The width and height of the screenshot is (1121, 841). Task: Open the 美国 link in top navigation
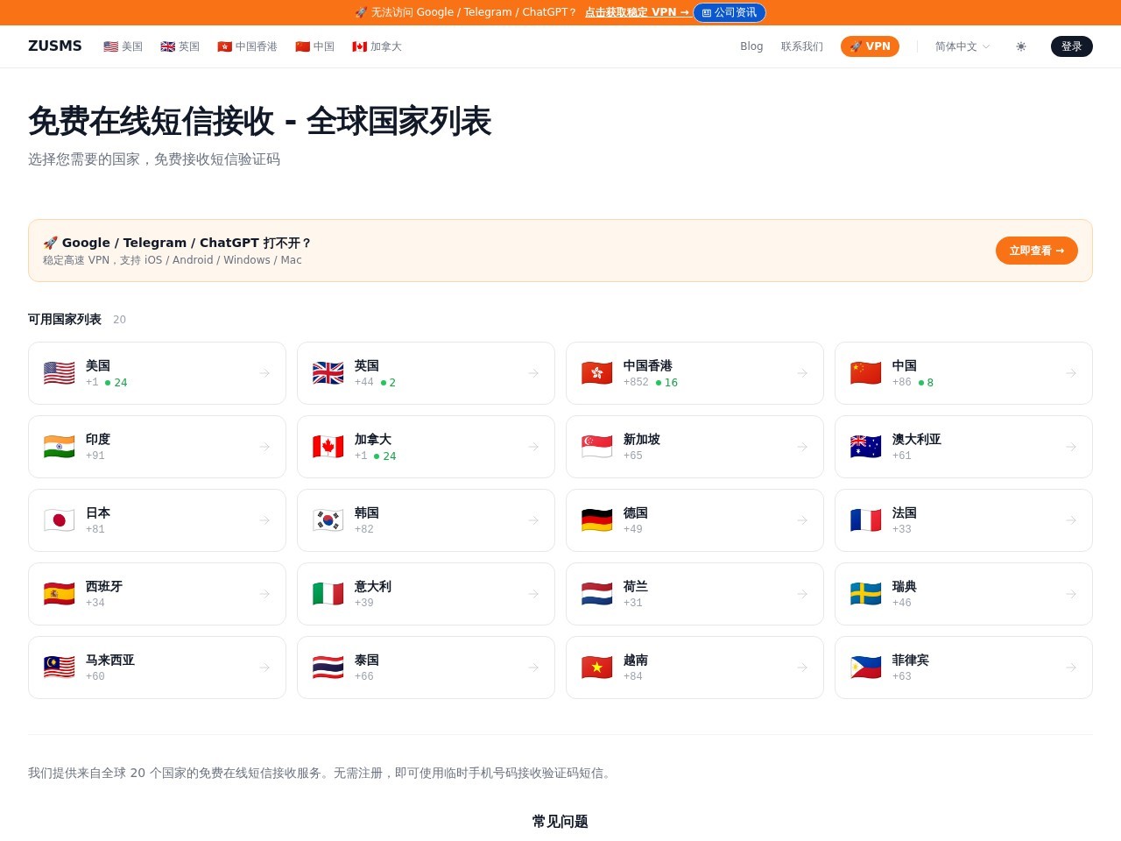pos(123,46)
